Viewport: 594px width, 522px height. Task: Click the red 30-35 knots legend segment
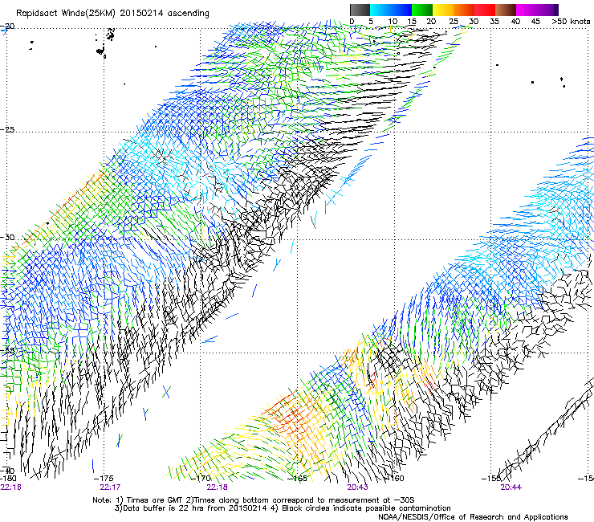[x=485, y=10]
